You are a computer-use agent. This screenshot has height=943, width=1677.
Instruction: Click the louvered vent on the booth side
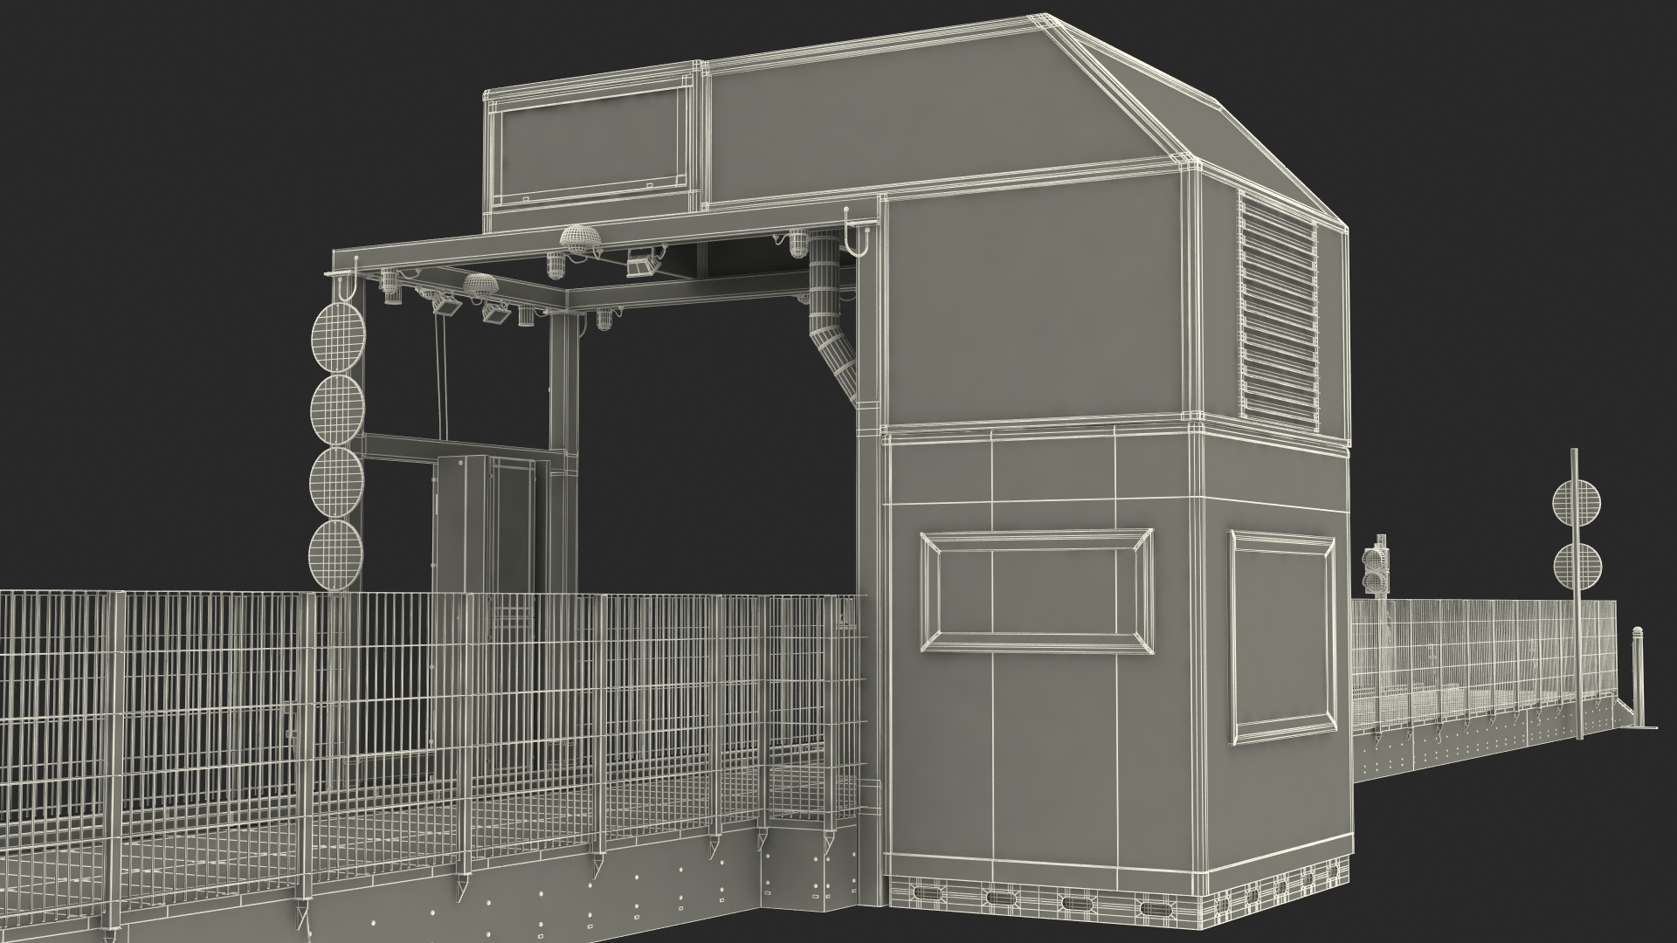[x=1278, y=313]
